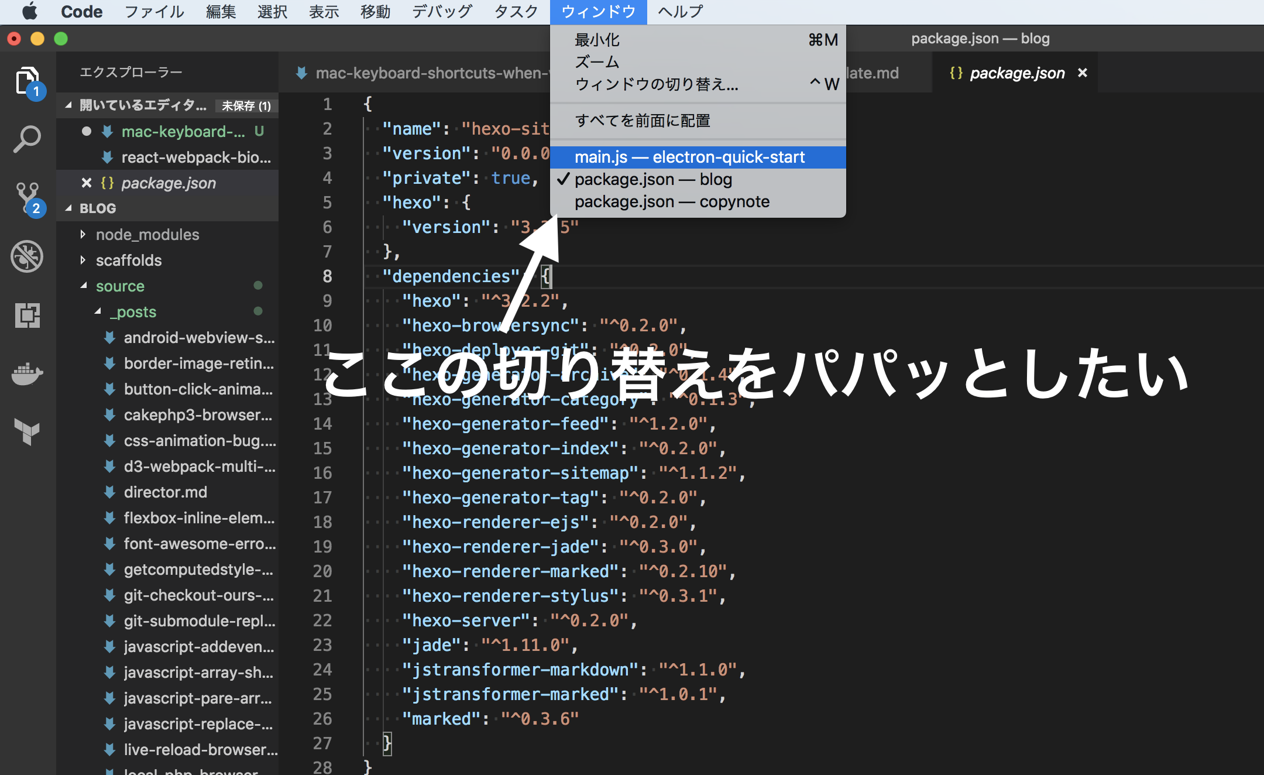Click the Apple menu icon

tap(29, 12)
